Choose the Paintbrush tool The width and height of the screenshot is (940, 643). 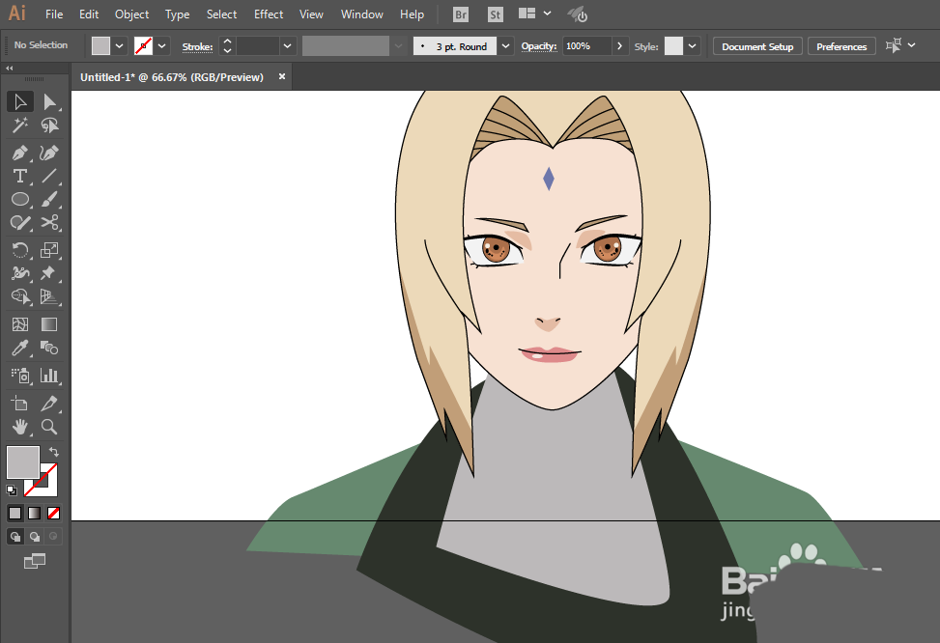pyautogui.click(x=49, y=200)
